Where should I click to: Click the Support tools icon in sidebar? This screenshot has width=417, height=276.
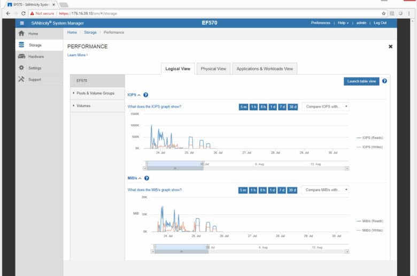pos(21,79)
